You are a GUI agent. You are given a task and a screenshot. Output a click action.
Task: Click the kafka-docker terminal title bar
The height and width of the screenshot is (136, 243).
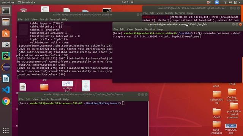[191, 8]
